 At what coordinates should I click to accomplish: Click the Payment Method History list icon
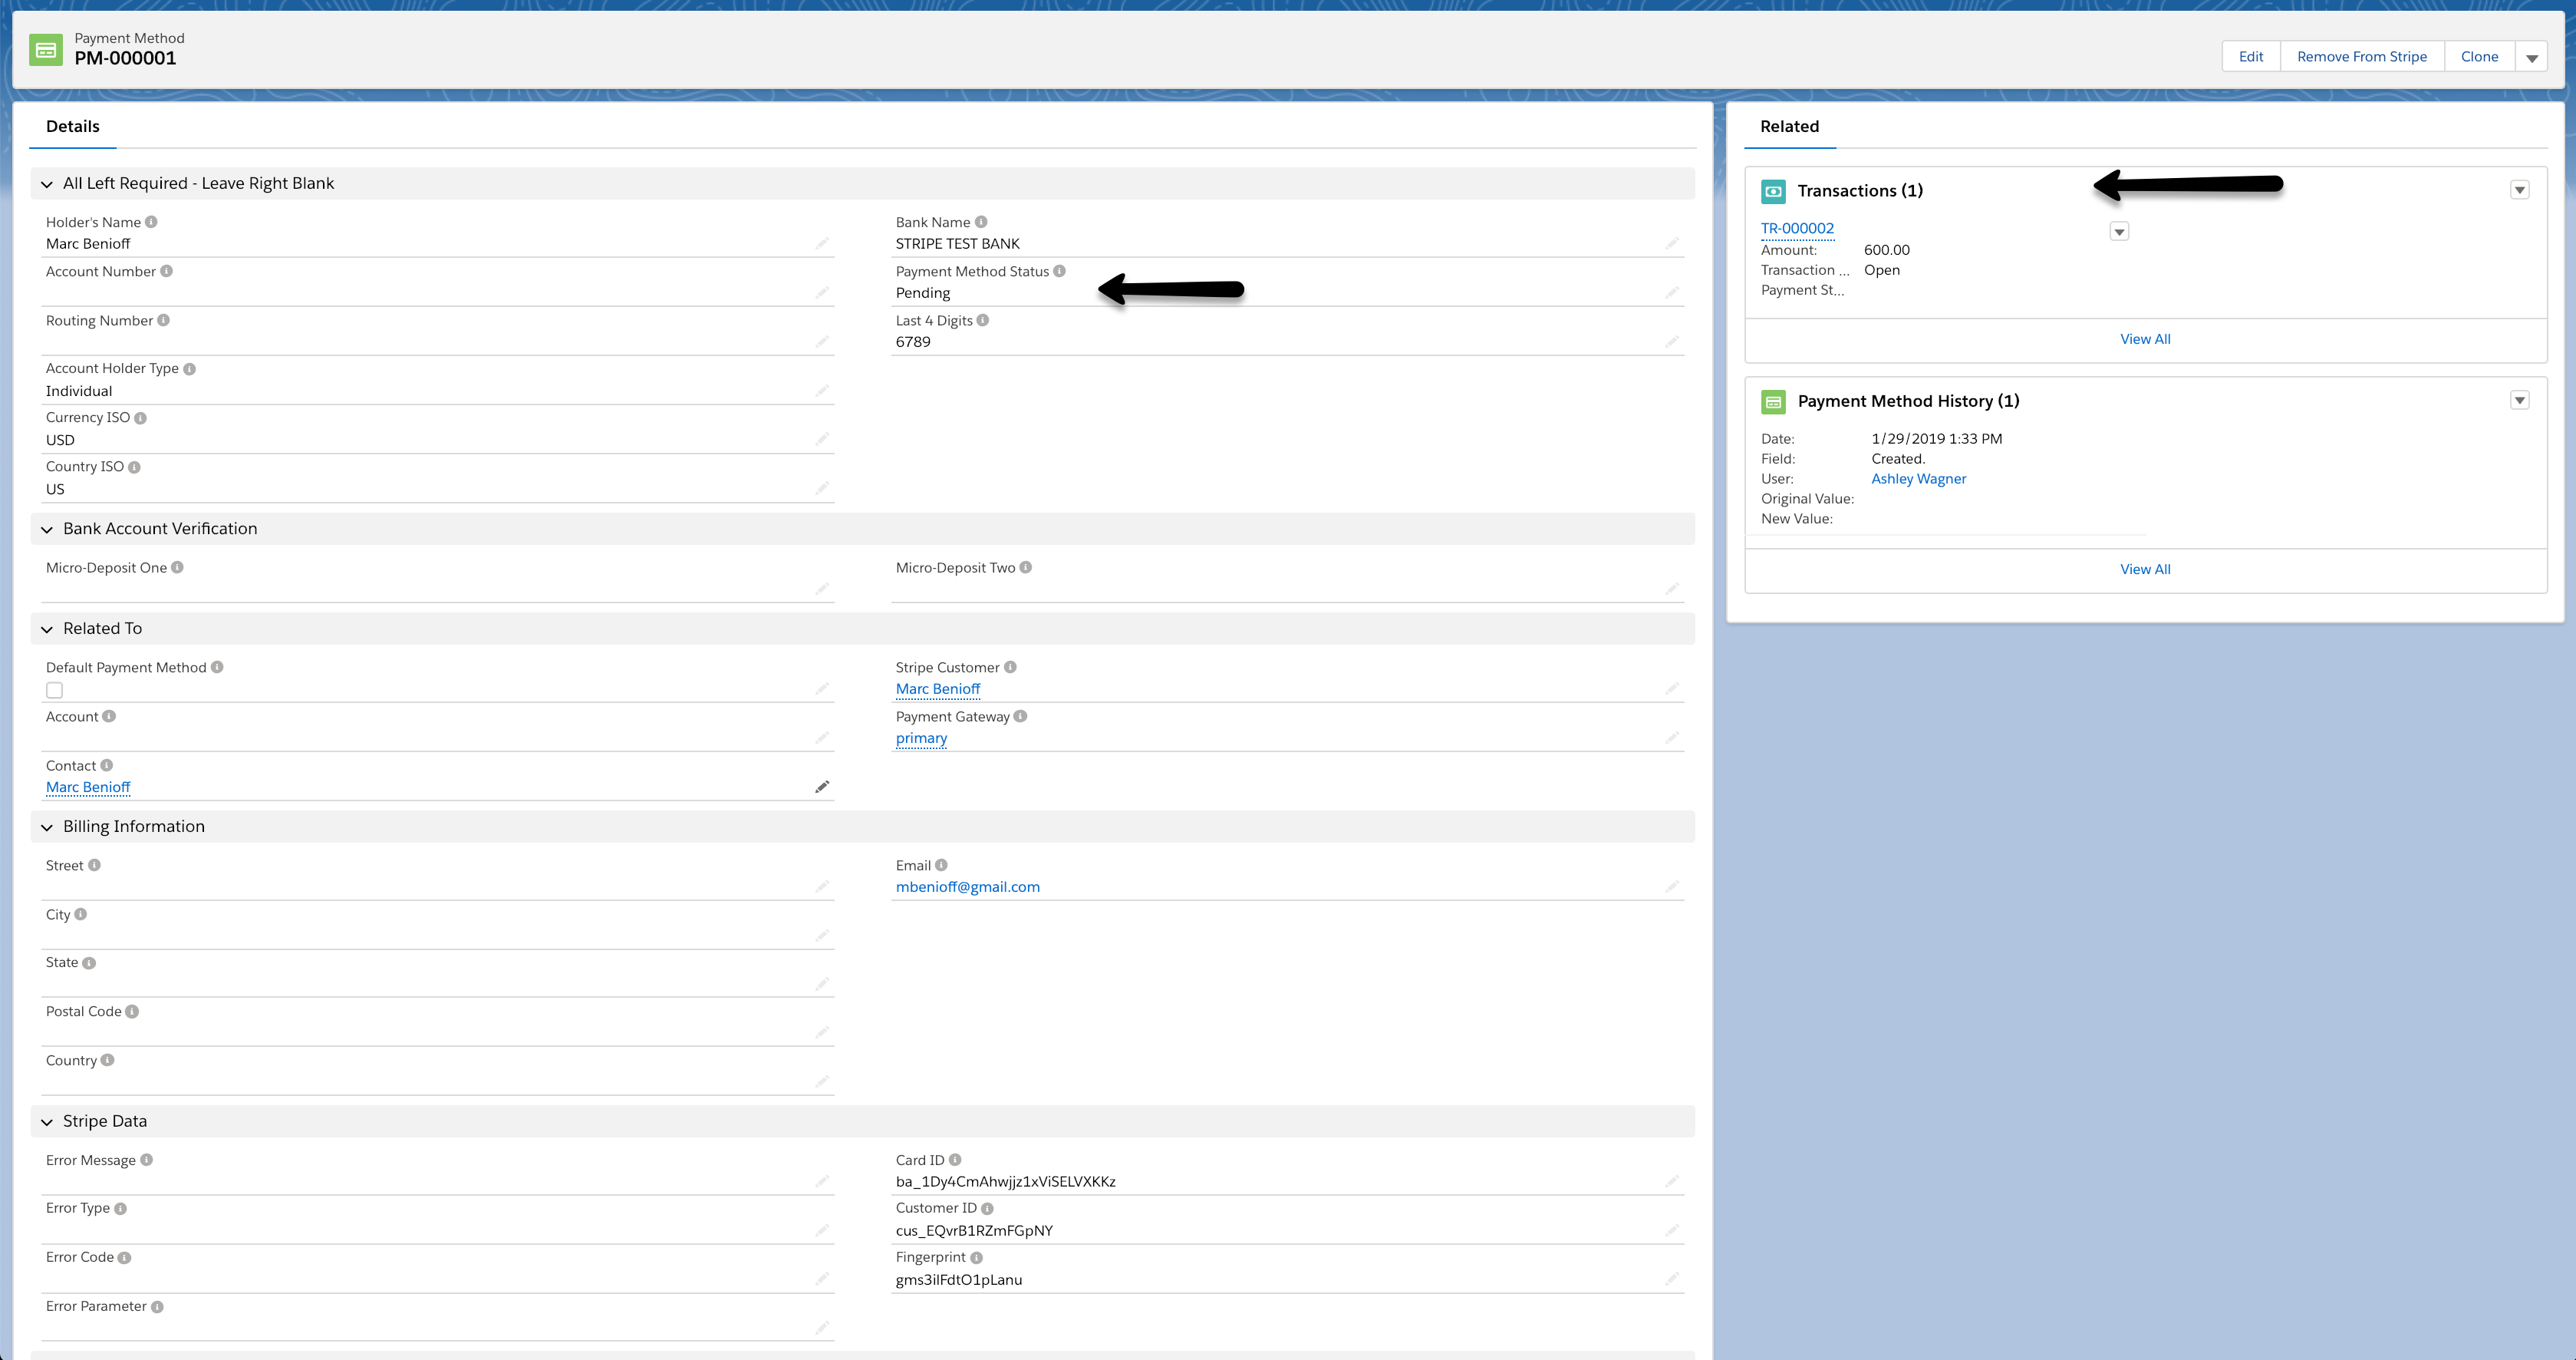click(1773, 401)
